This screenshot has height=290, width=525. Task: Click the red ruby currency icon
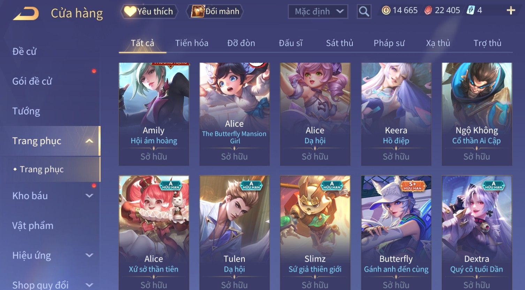click(428, 10)
